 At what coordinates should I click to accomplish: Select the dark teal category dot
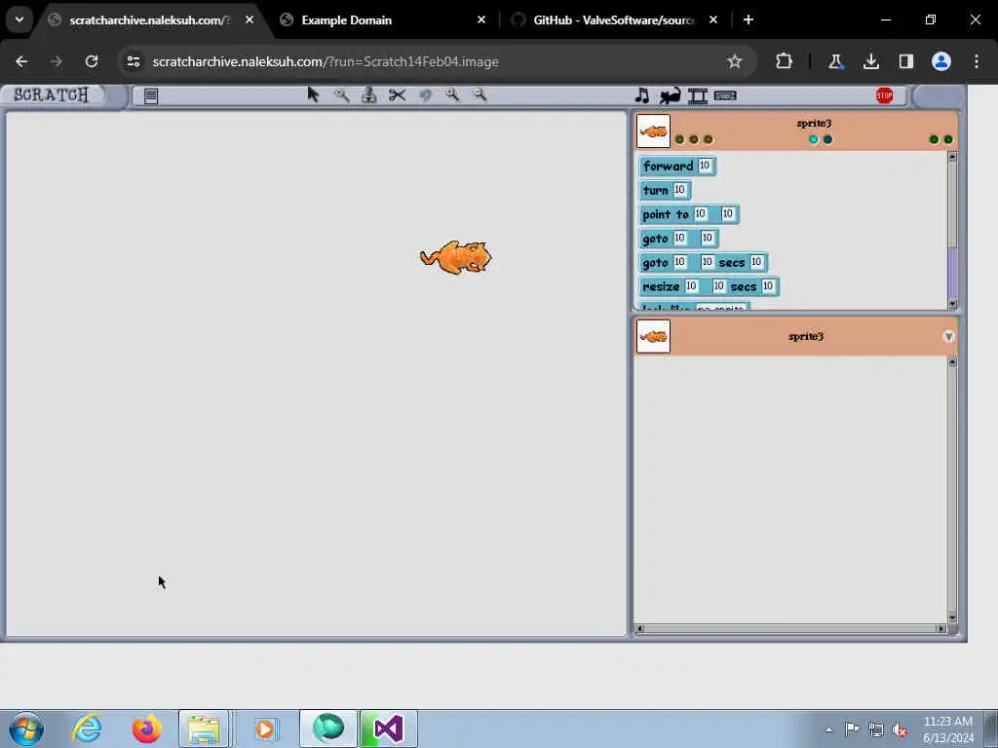(827, 139)
